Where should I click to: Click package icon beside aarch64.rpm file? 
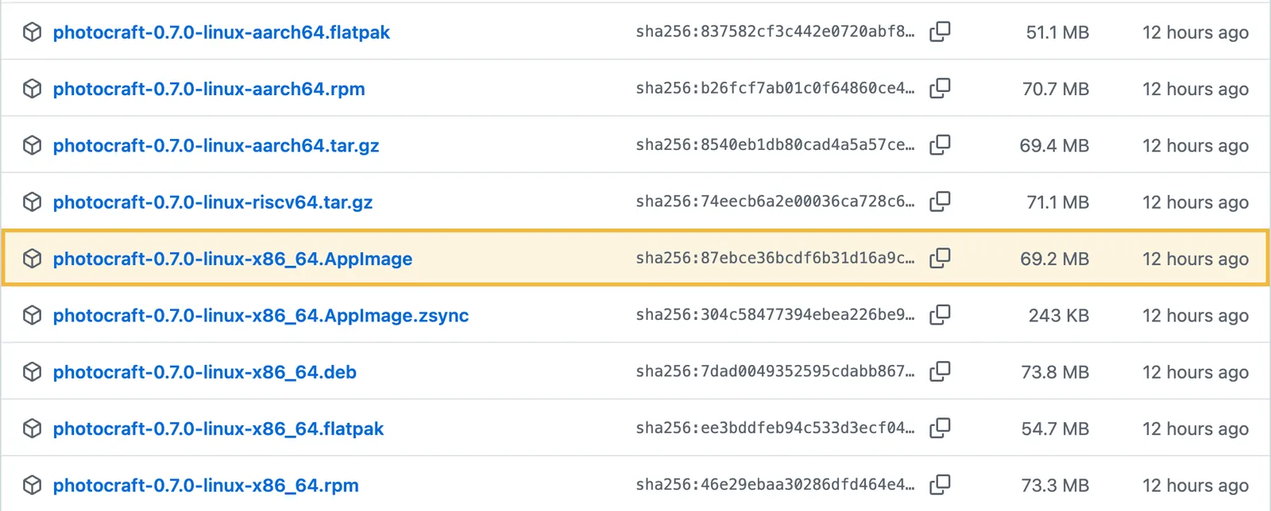coord(32,89)
